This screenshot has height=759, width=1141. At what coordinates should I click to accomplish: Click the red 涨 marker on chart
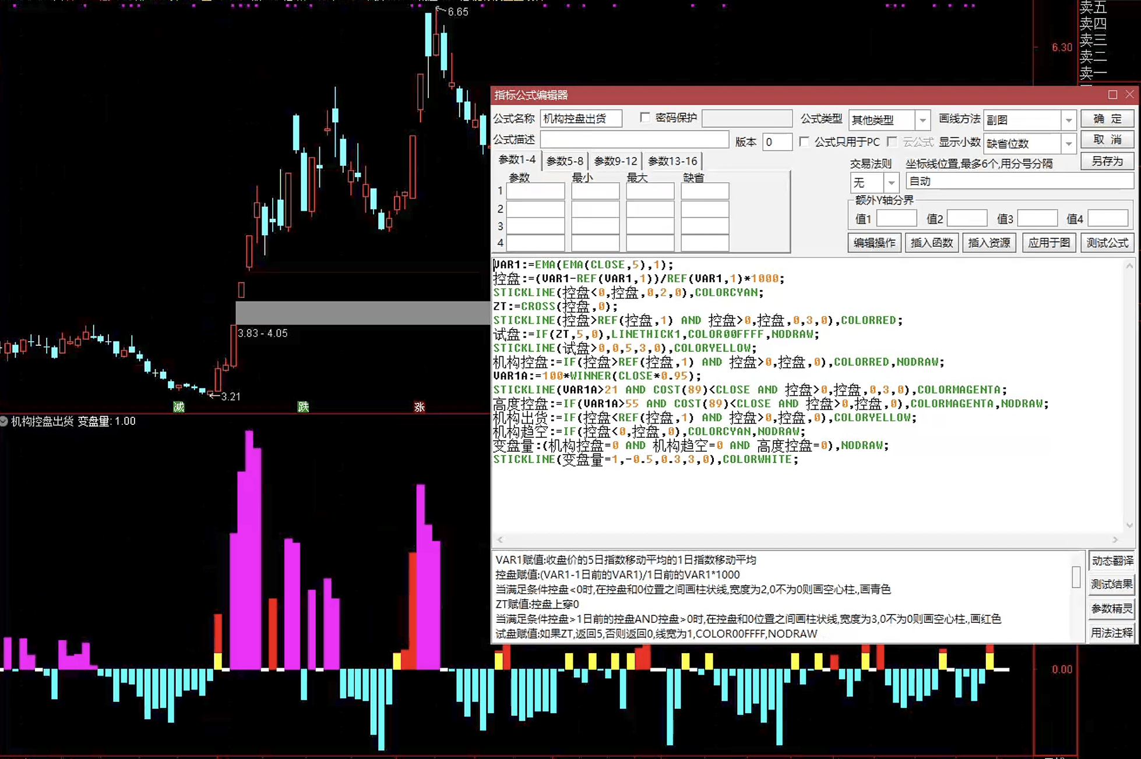pos(419,407)
